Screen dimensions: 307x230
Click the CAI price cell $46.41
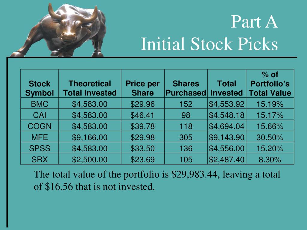click(x=142, y=115)
